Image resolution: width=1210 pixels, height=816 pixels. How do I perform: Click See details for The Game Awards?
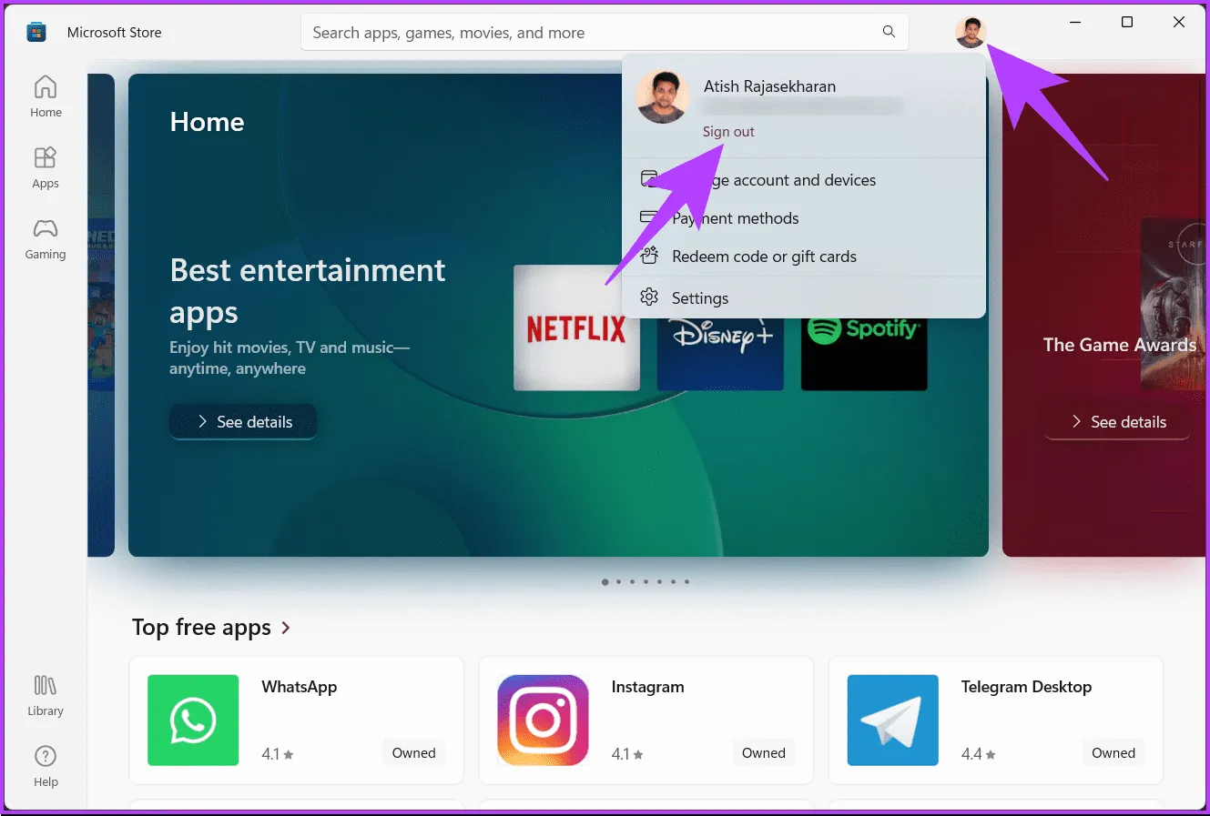click(1117, 422)
